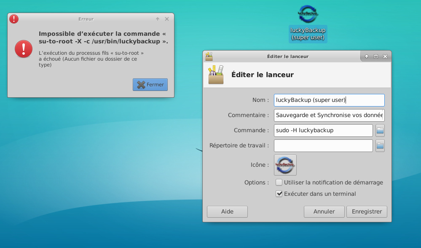Click the 'Nom :' label
The width and height of the screenshot is (421, 248).
(260, 100)
